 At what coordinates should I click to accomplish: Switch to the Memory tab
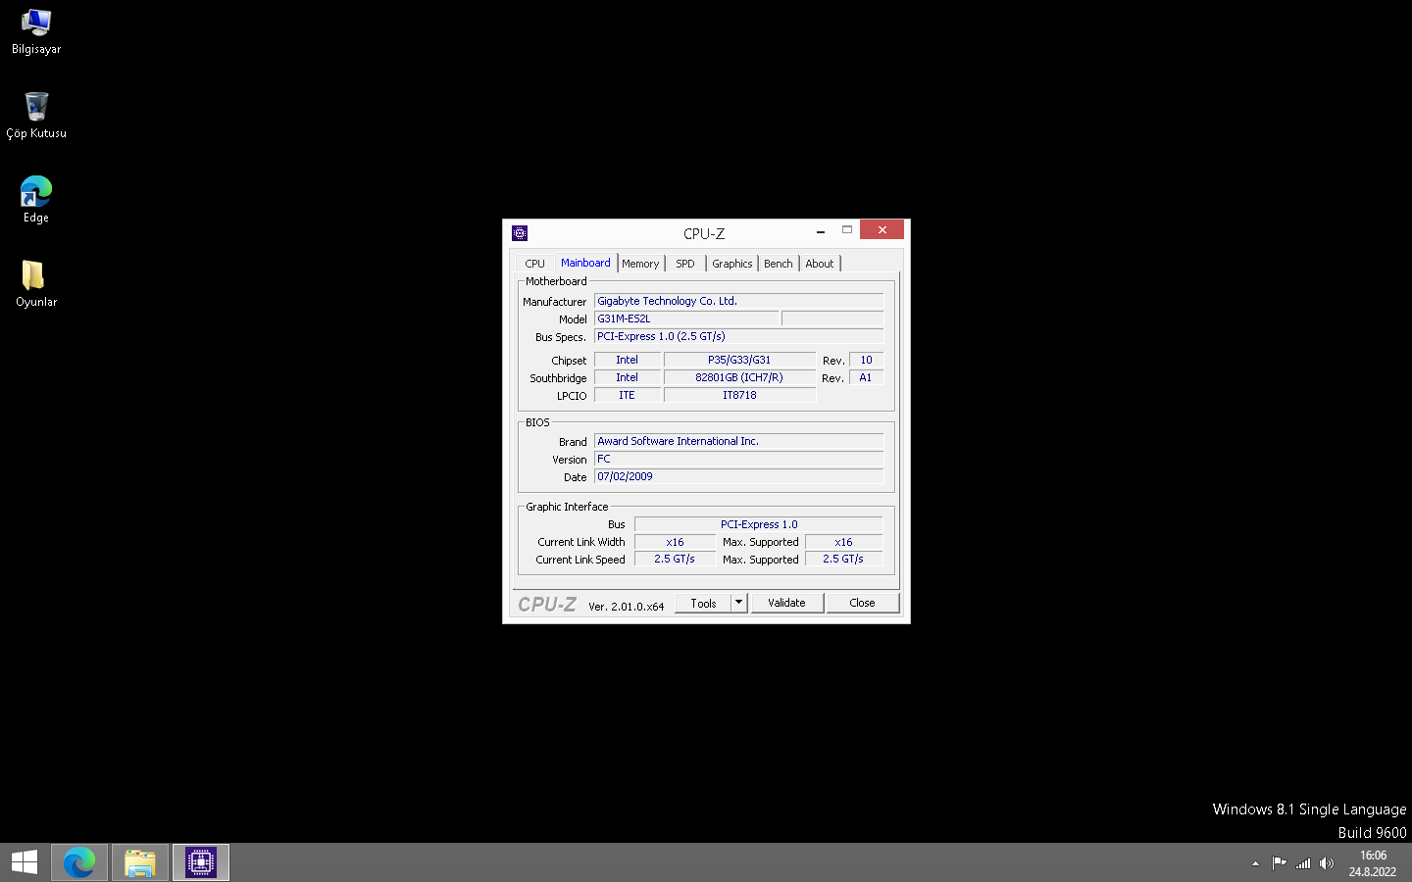click(x=640, y=264)
